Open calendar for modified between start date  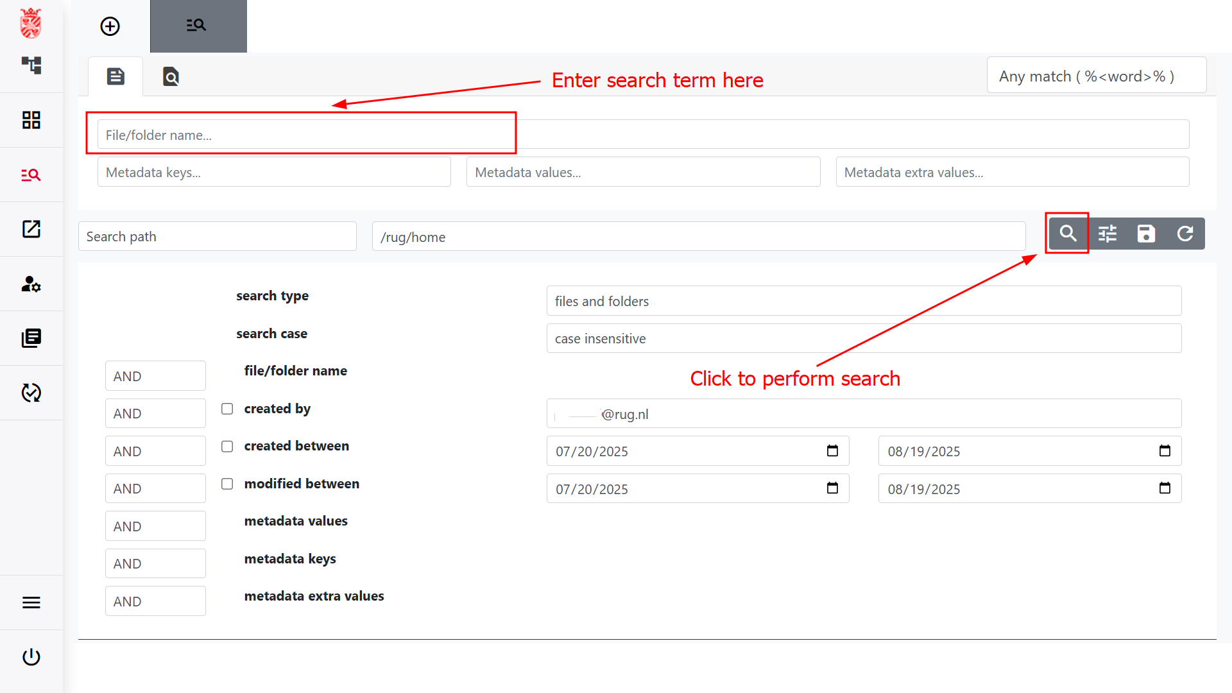click(x=832, y=488)
